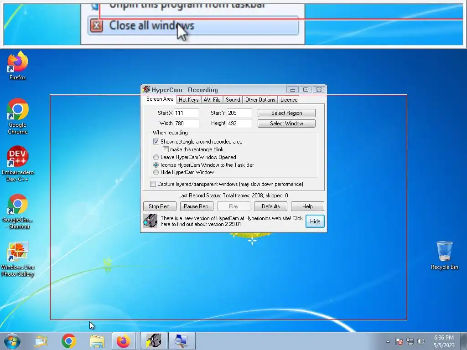Viewport: 467px width, 350px height.
Task: Click the Defaults button
Action: [270, 206]
